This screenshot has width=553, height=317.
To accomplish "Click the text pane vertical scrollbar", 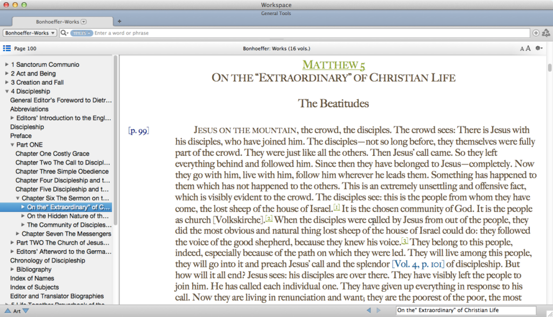I will (549, 67).
